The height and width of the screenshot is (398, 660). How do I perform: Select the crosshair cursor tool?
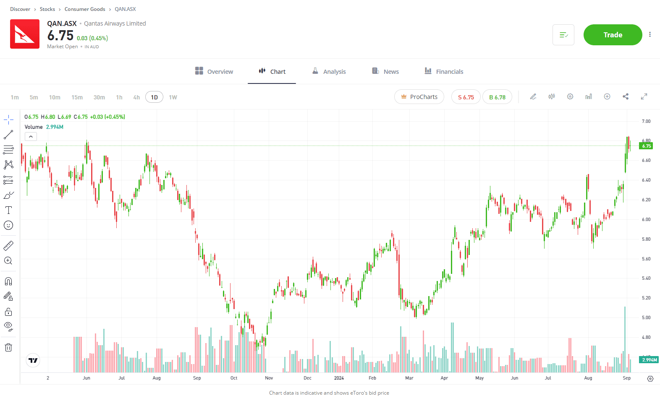[8, 120]
